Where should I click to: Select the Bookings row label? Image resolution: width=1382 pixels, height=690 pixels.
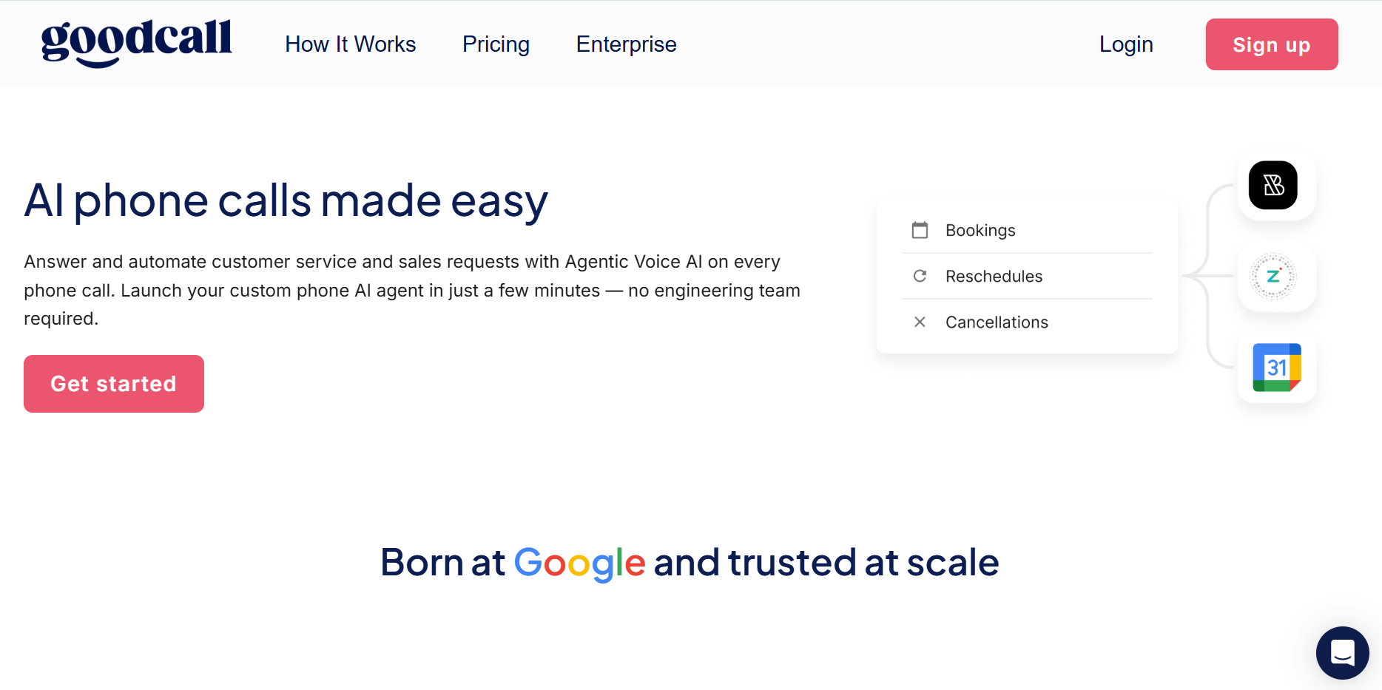[980, 230]
